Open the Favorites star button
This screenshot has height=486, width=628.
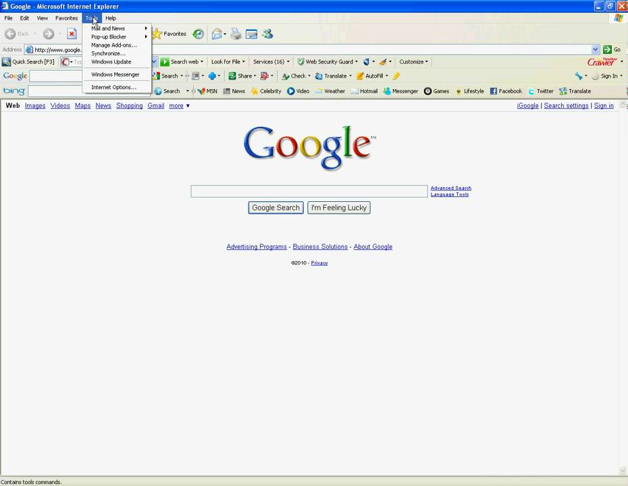click(169, 34)
